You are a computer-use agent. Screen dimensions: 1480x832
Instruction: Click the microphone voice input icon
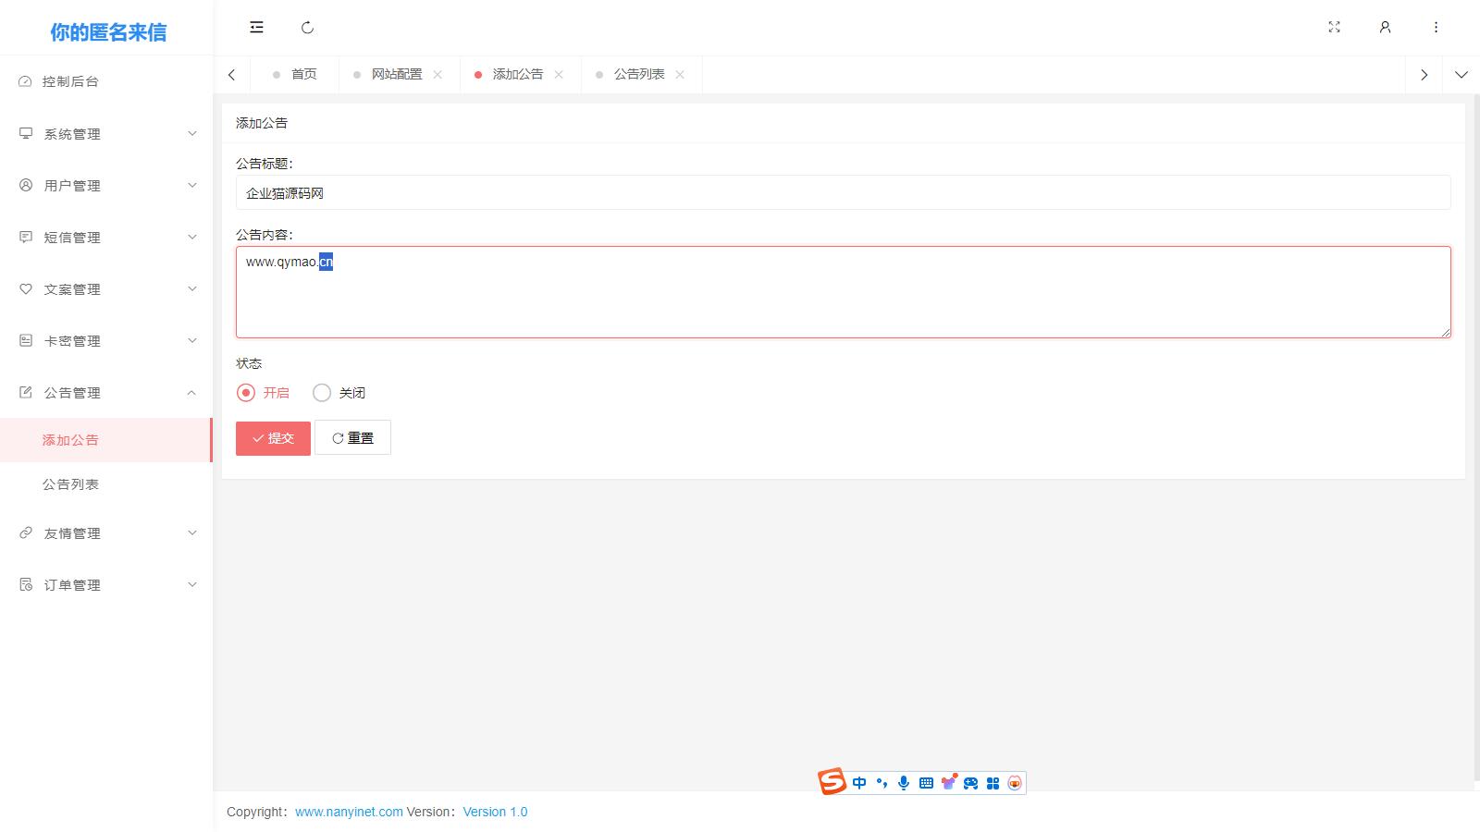point(904,783)
